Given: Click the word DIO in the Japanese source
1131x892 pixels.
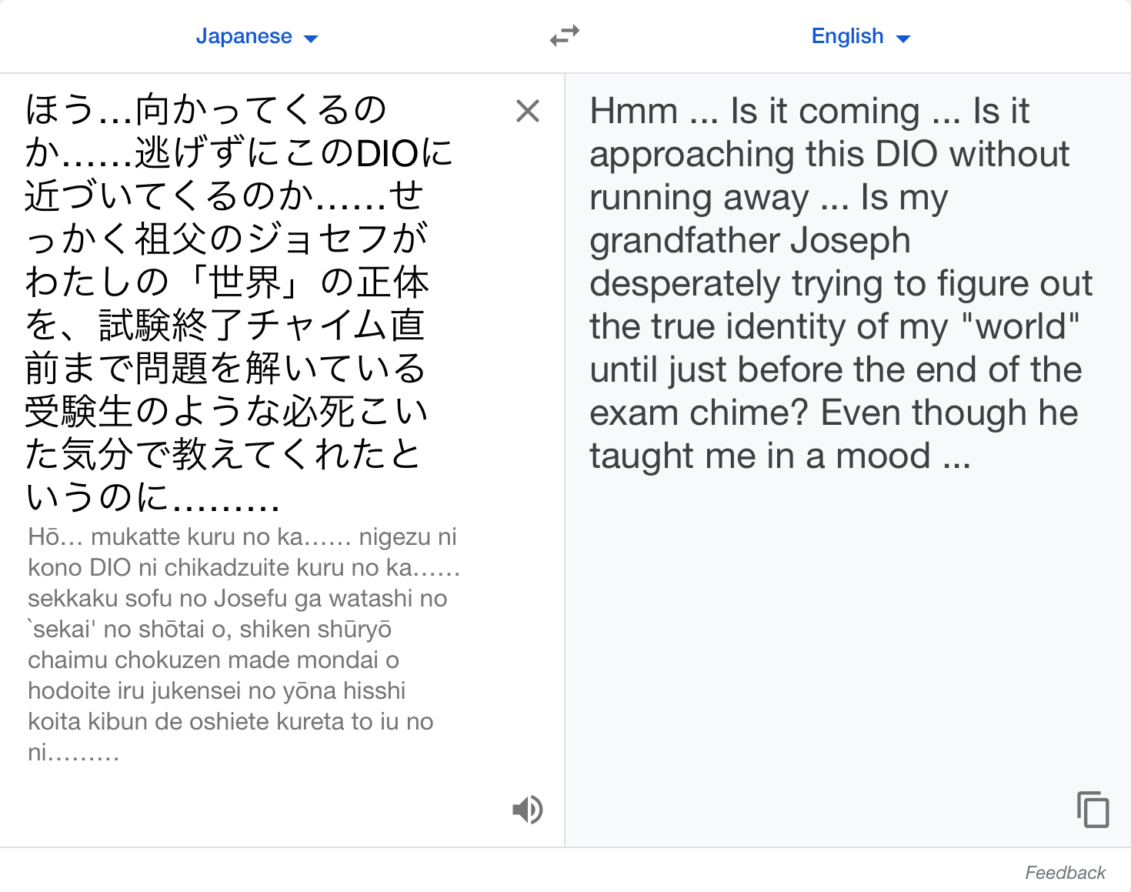Looking at the screenshot, I should point(387,153).
